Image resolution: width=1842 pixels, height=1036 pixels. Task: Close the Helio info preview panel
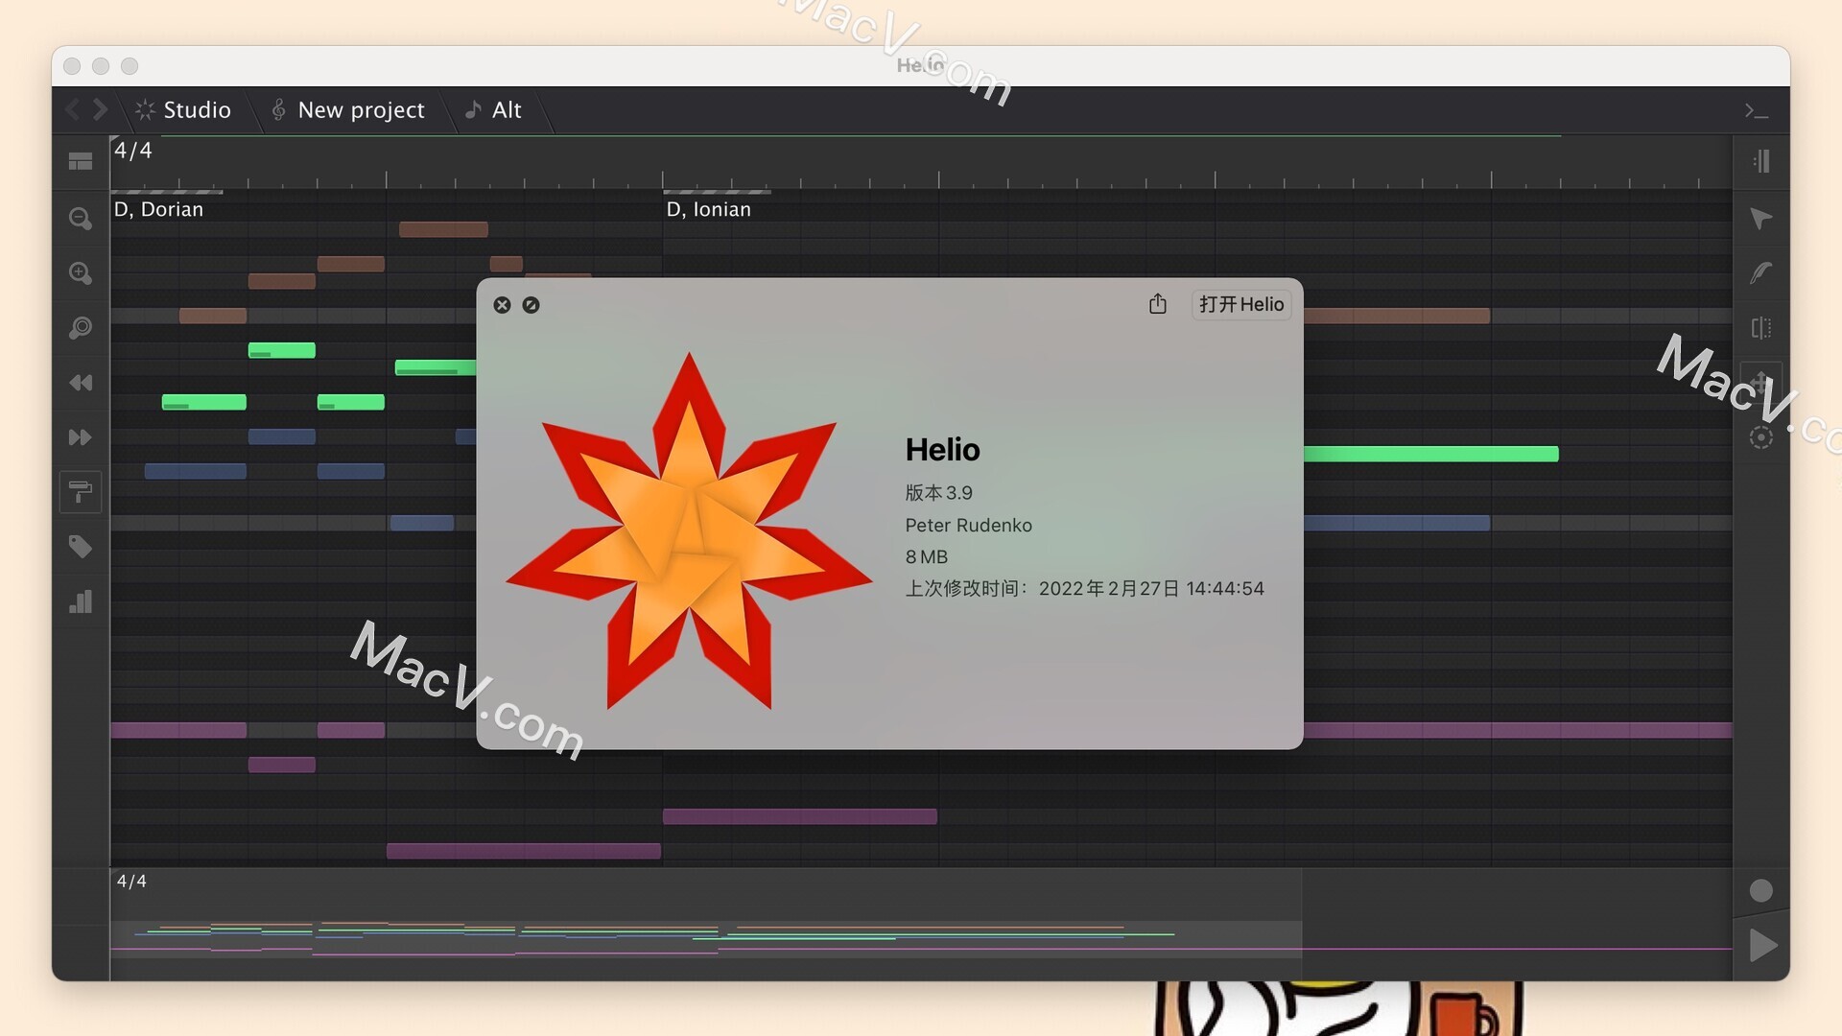(x=502, y=305)
